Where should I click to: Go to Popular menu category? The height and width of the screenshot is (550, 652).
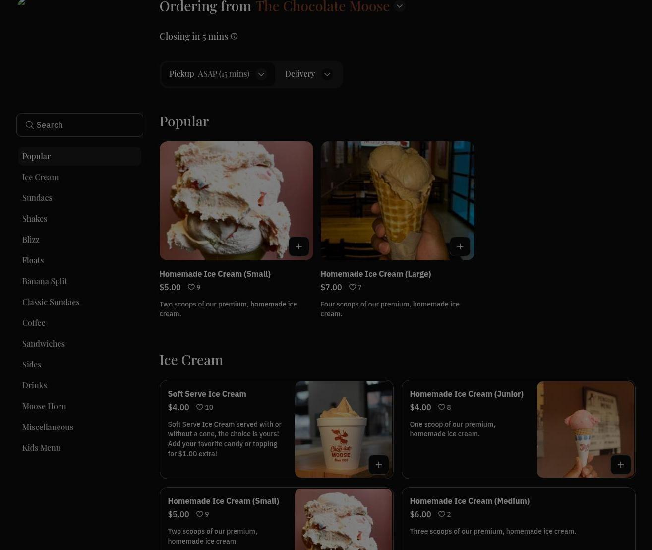click(x=80, y=156)
